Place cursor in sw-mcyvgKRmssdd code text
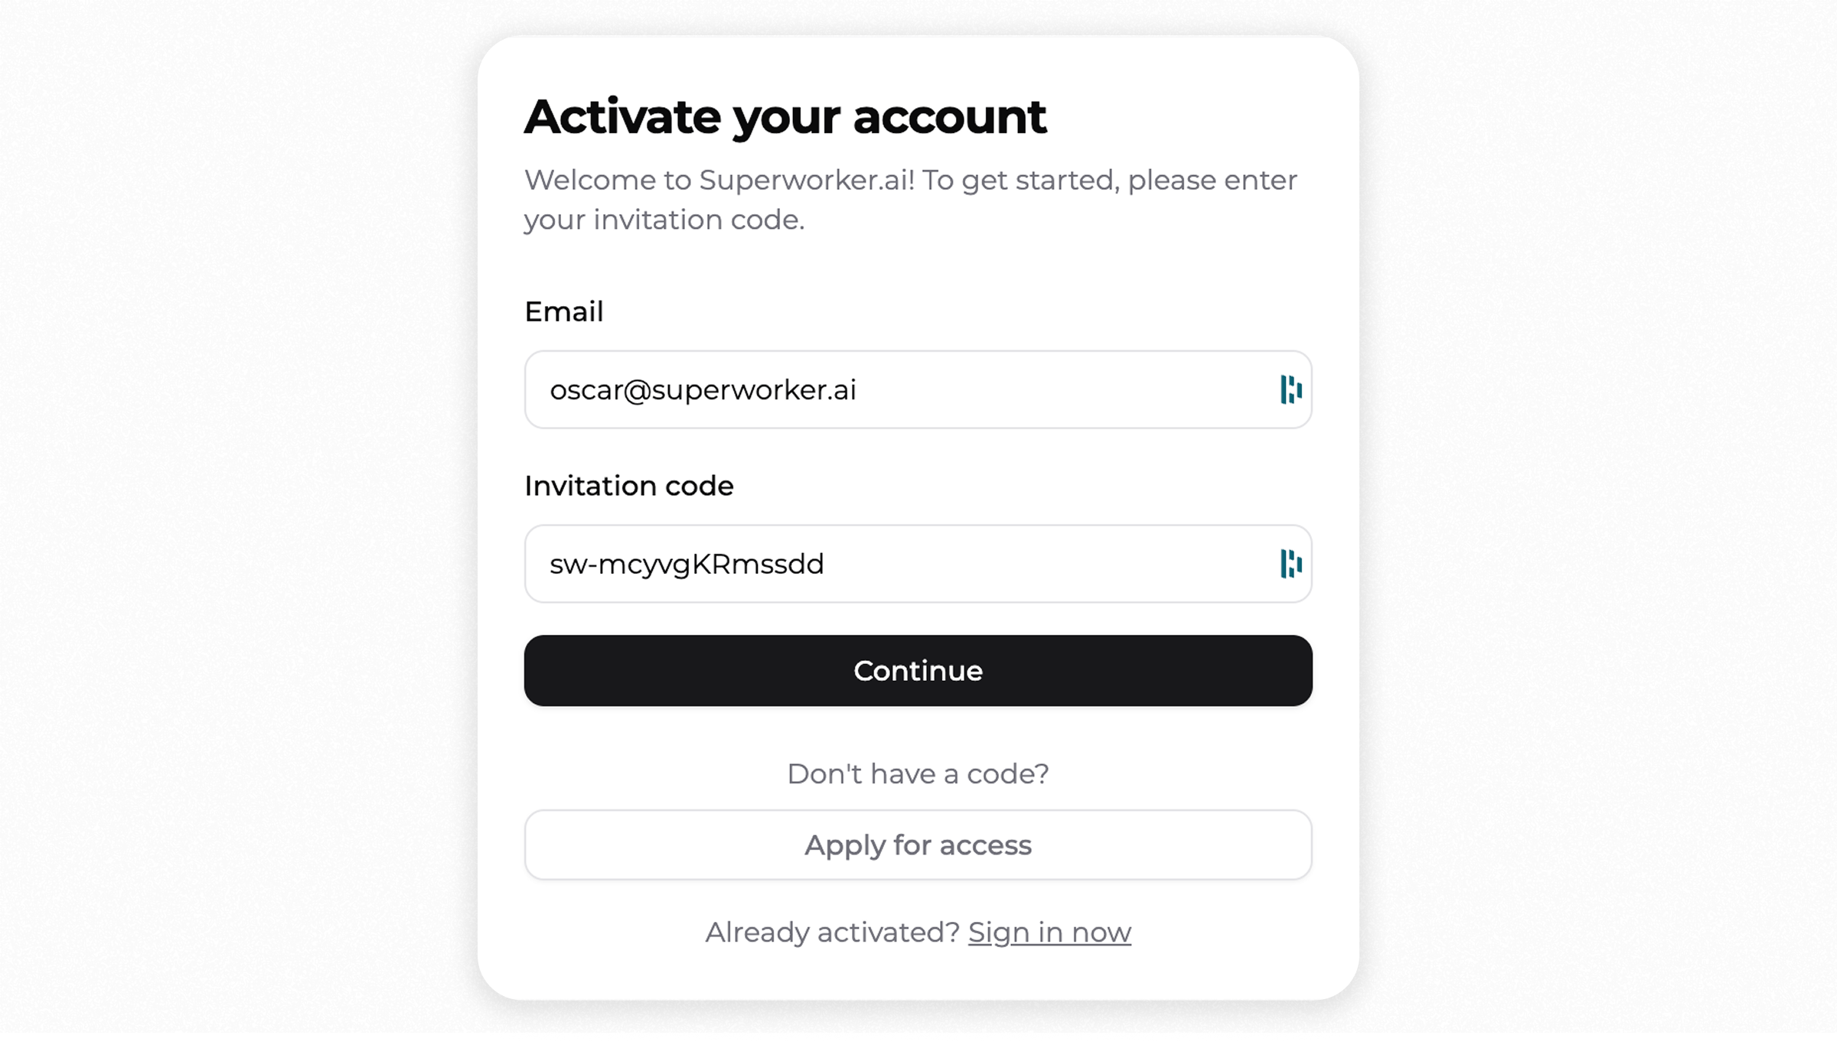This screenshot has height=1042, width=1837. 687,565
